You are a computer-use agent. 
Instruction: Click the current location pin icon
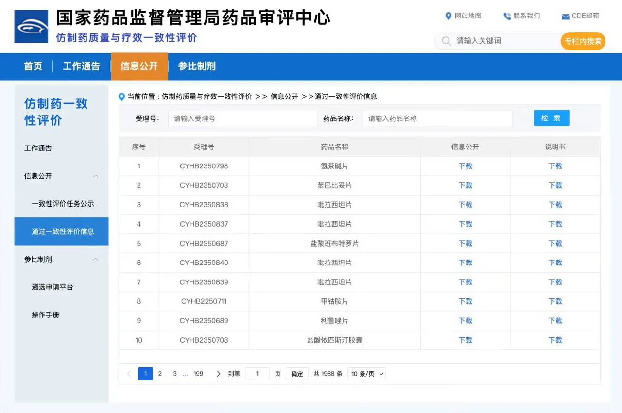122,97
